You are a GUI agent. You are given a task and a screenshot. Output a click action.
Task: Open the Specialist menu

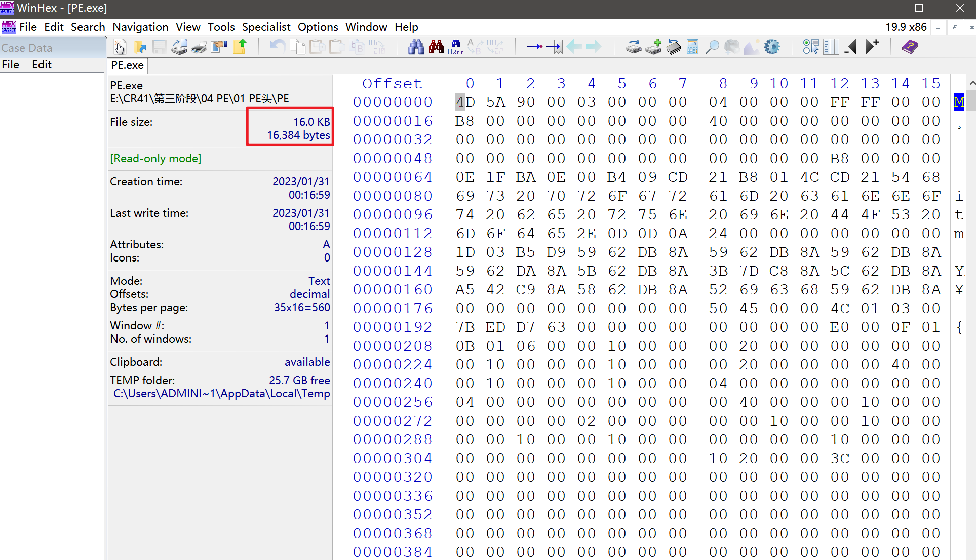[x=266, y=27]
